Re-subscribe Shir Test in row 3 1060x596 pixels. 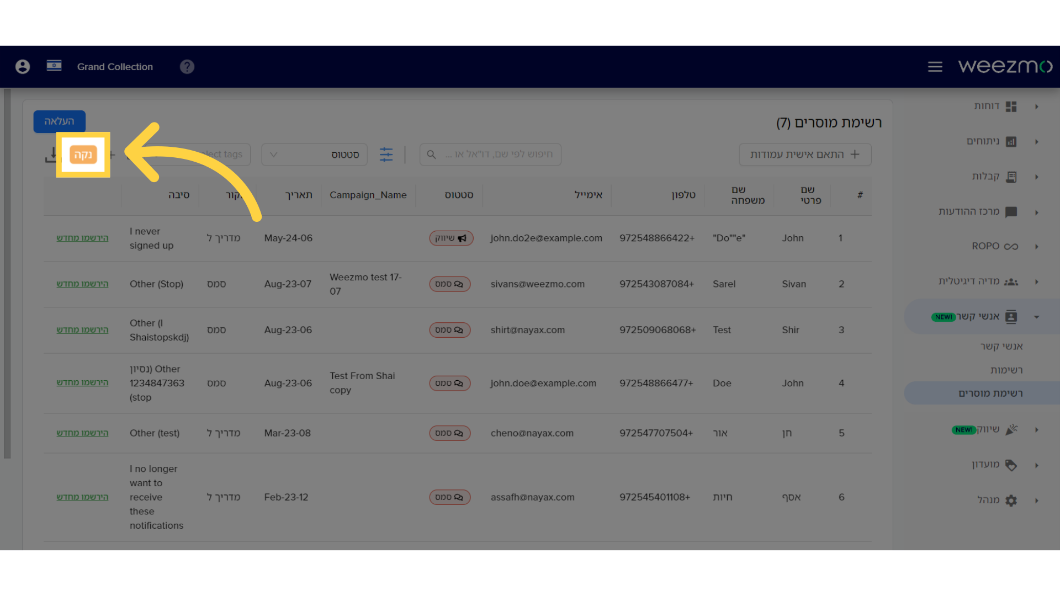(x=82, y=330)
